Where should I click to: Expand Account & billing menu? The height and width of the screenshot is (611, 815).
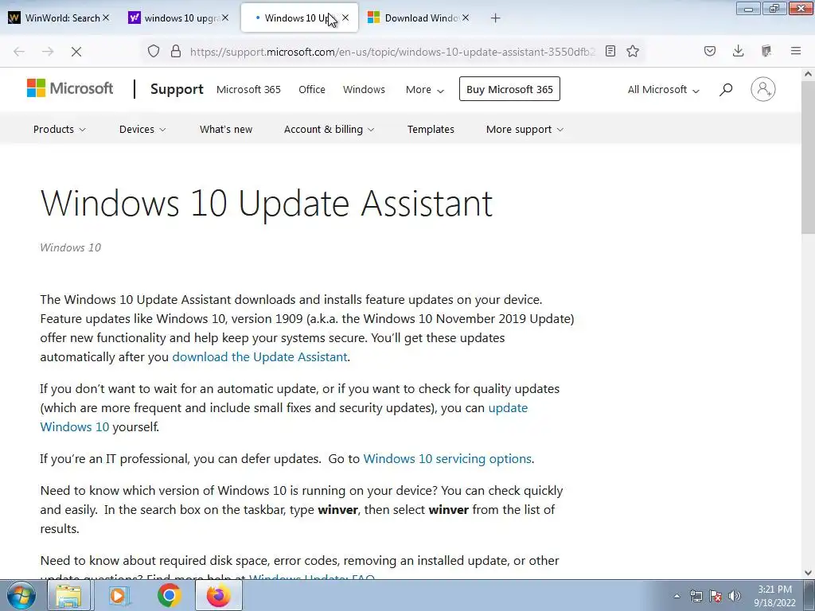tap(329, 130)
